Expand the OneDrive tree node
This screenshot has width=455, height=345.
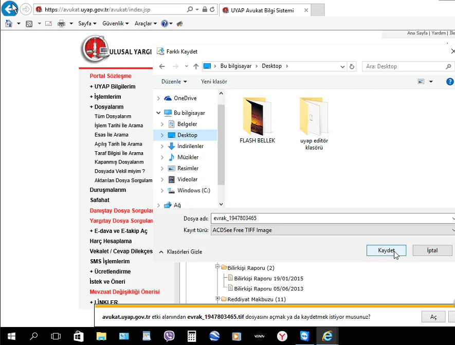click(158, 98)
